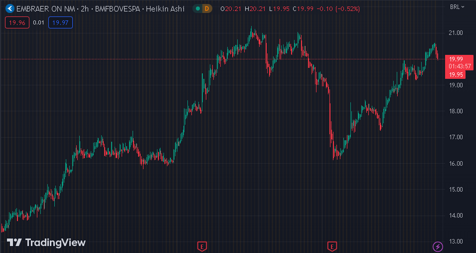476x253 pixels.
Task: Click the 13.00 price axis label
Action: pos(456,242)
